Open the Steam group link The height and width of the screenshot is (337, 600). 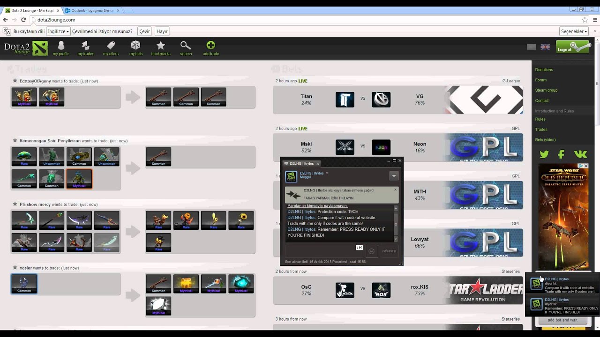click(546, 90)
